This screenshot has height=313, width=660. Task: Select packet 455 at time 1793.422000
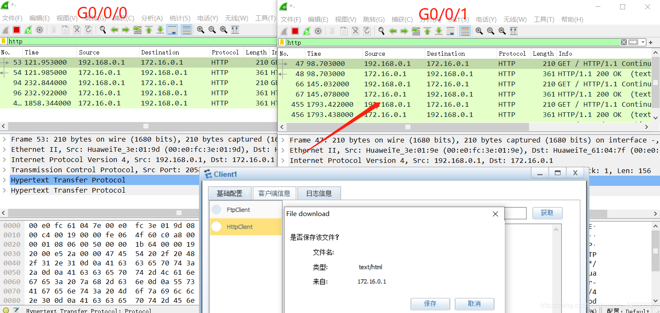tap(465, 105)
